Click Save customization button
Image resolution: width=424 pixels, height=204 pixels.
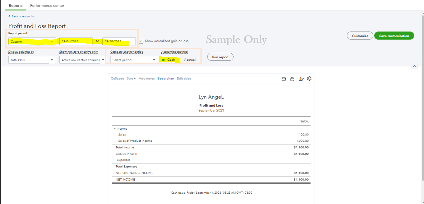pyautogui.click(x=394, y=36)
